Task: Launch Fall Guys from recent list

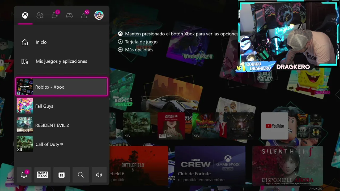Action: coord(62,106)
